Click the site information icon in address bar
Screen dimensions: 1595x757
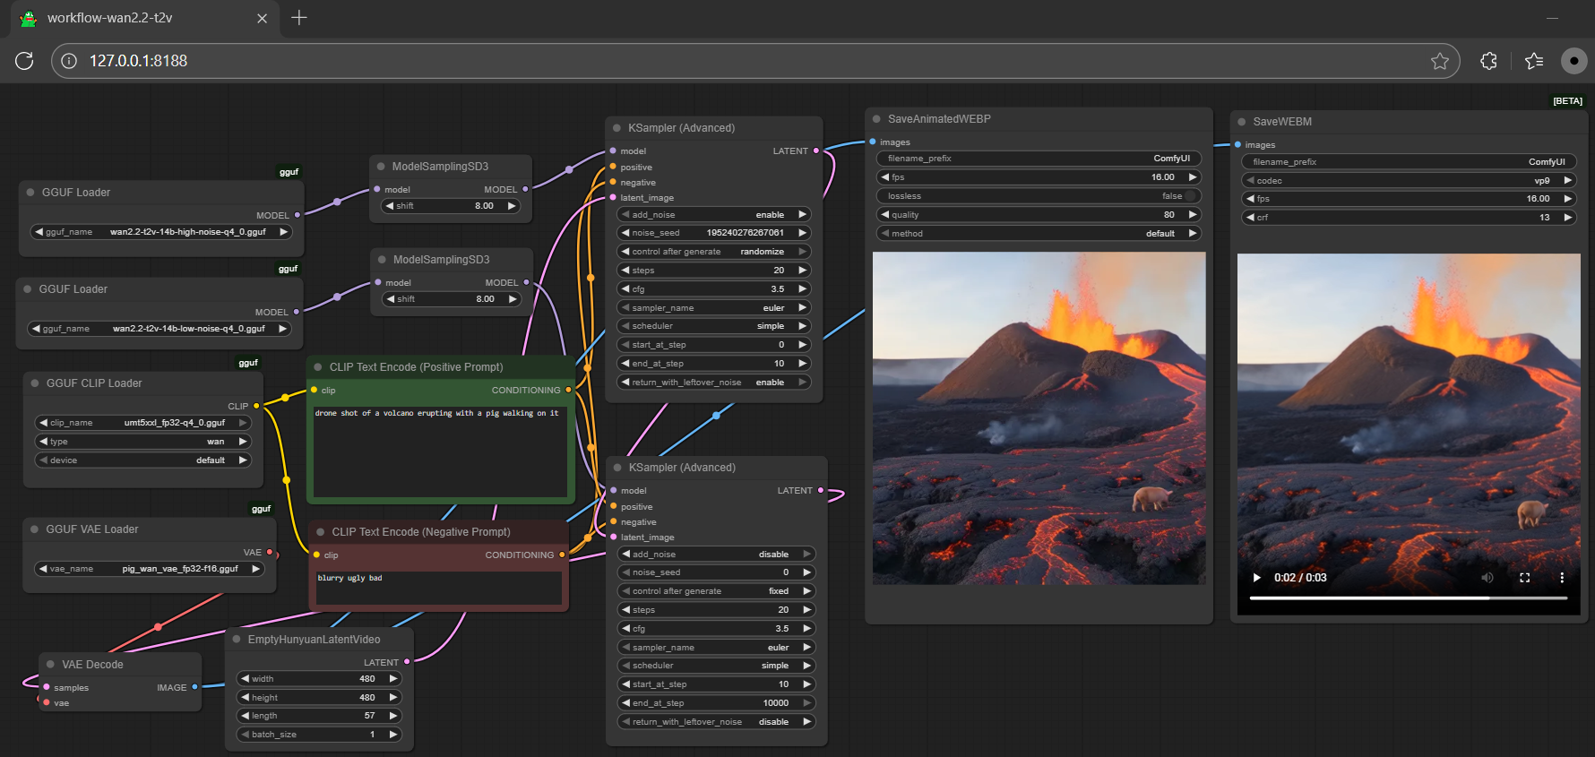(69, 61)
